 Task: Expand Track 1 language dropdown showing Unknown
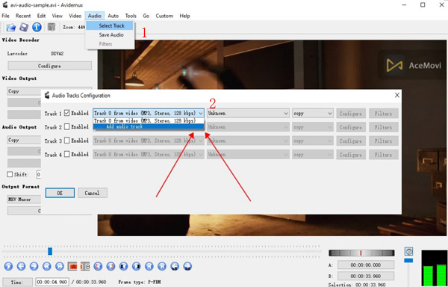point(249,113)
